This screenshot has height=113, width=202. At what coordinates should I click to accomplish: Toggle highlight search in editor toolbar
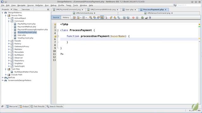click(x=102, y=18)
